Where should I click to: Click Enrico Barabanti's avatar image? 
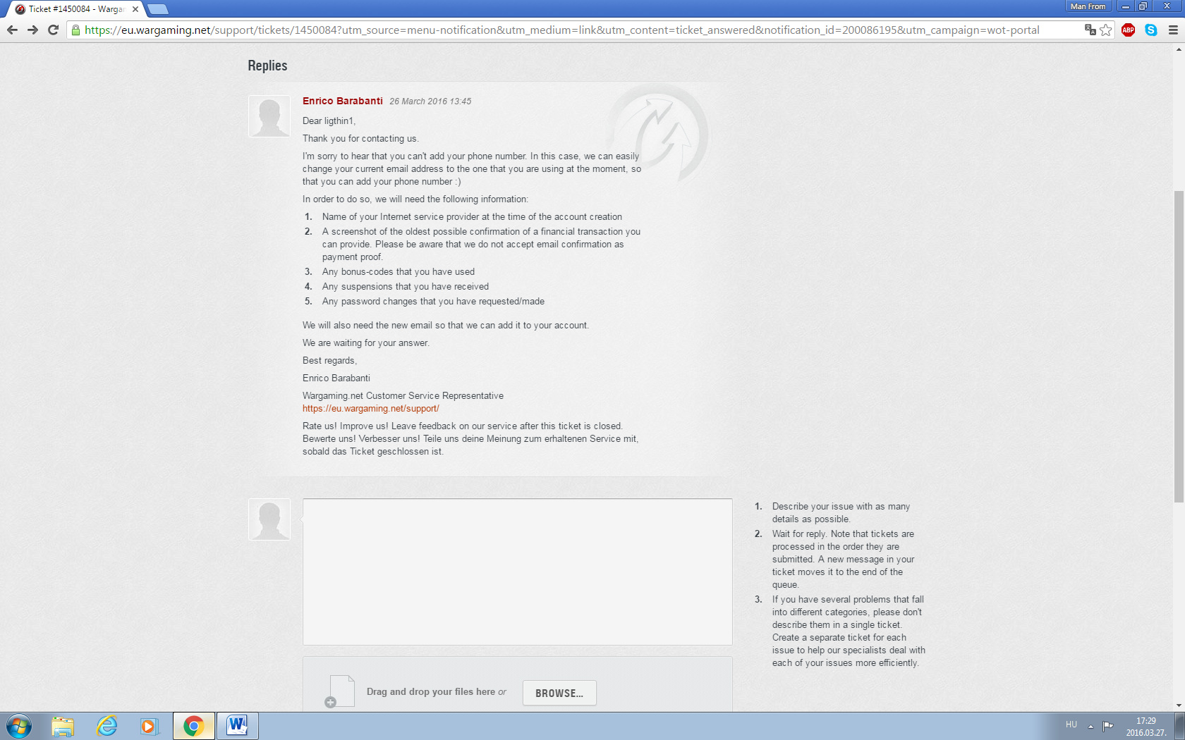click(x=269, y=116)
